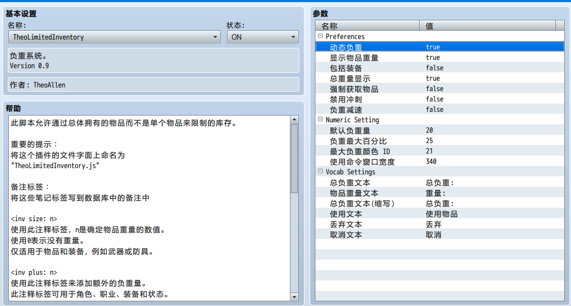The image size is (571, 306).
Task: Click "TheoLimitedInventory.js" in the help text
Action: (55, 165)
